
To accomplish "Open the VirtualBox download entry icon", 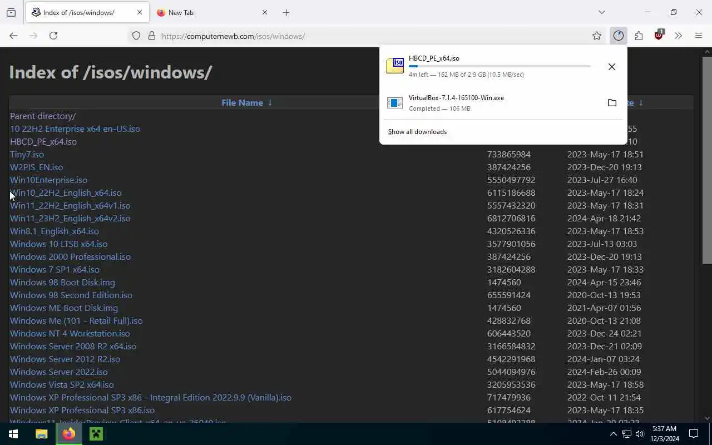I will [395, 103].
